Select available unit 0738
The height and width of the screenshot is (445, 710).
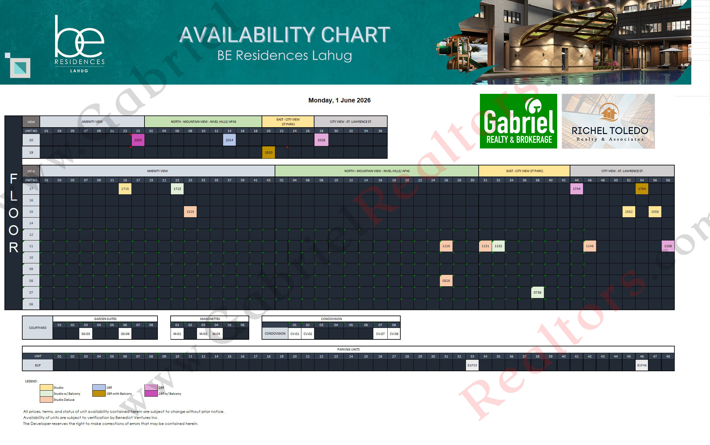click(538, 292)
